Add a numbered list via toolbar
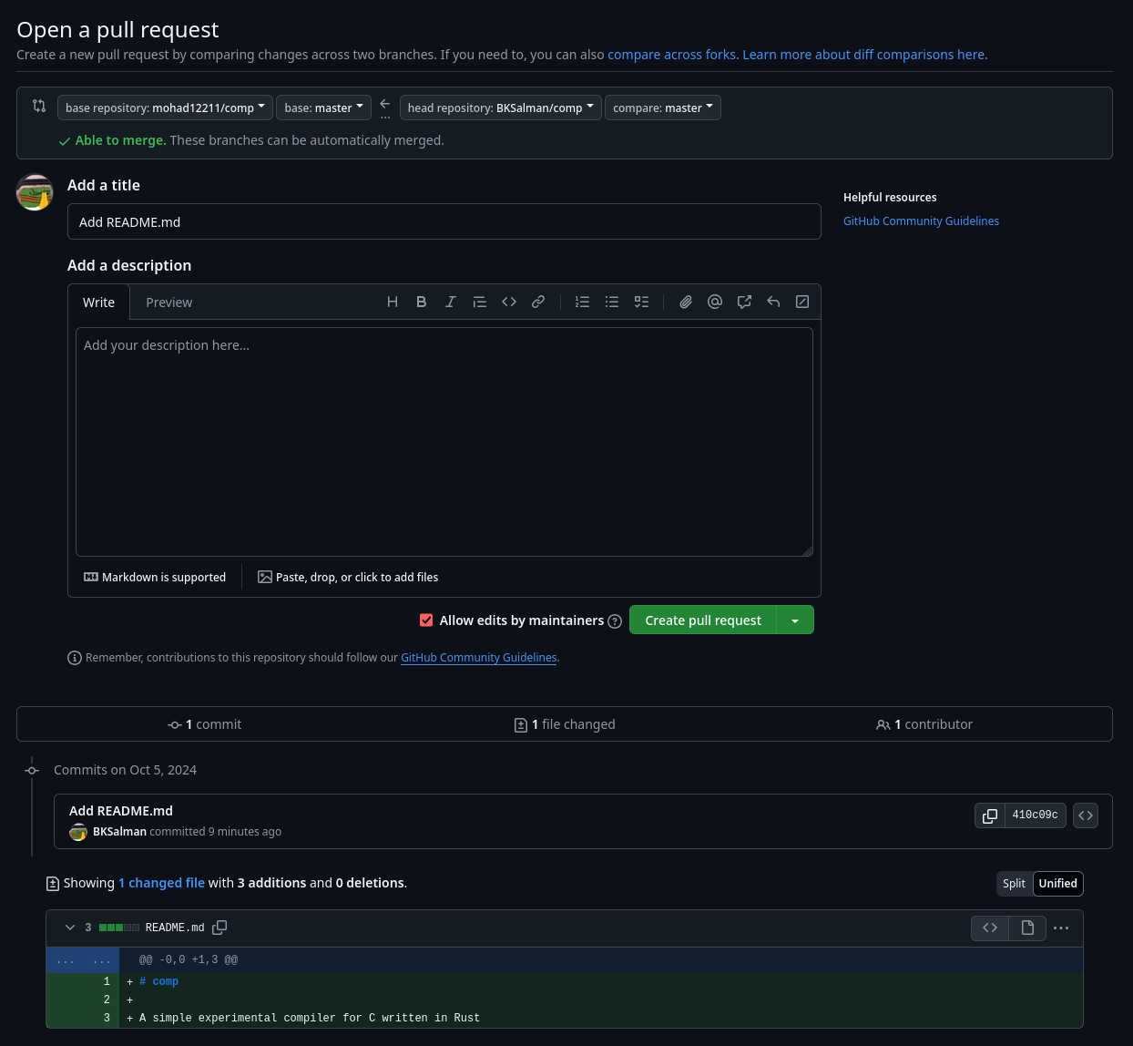This screenshot has height=1046, width=1133. point(583,303)
